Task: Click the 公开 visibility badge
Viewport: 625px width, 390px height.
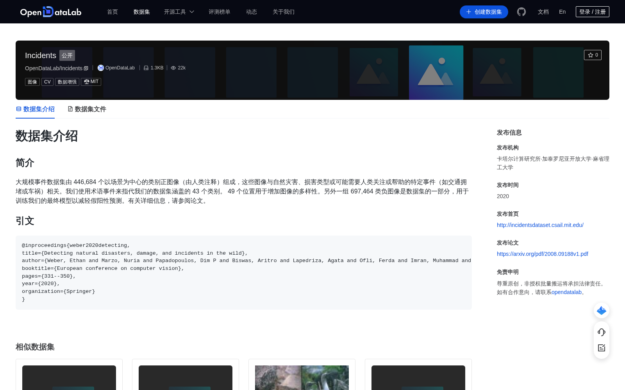Action: point(67,55)
